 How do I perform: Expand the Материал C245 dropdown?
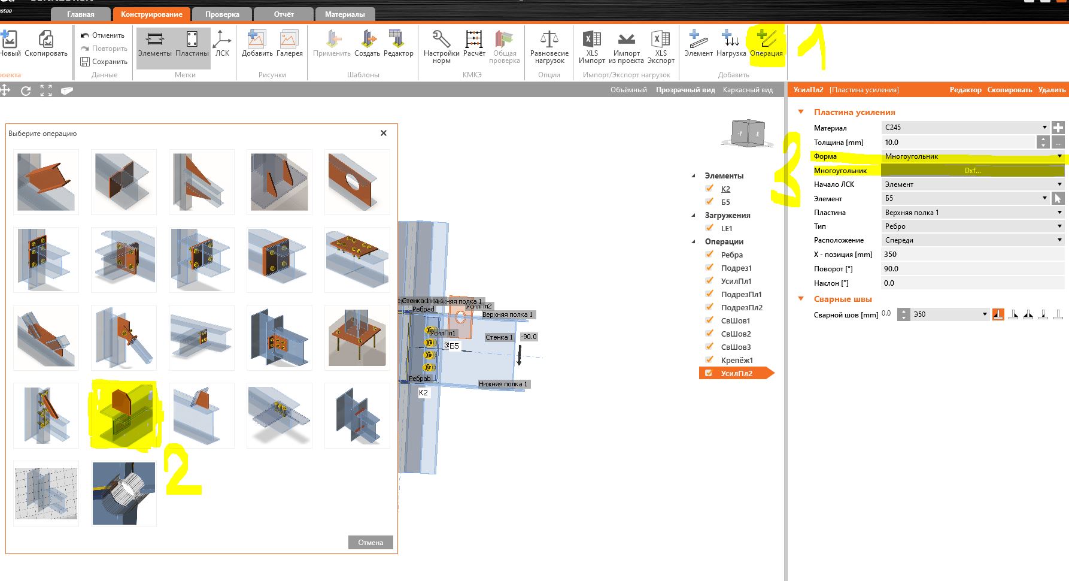coord(1044,128)
